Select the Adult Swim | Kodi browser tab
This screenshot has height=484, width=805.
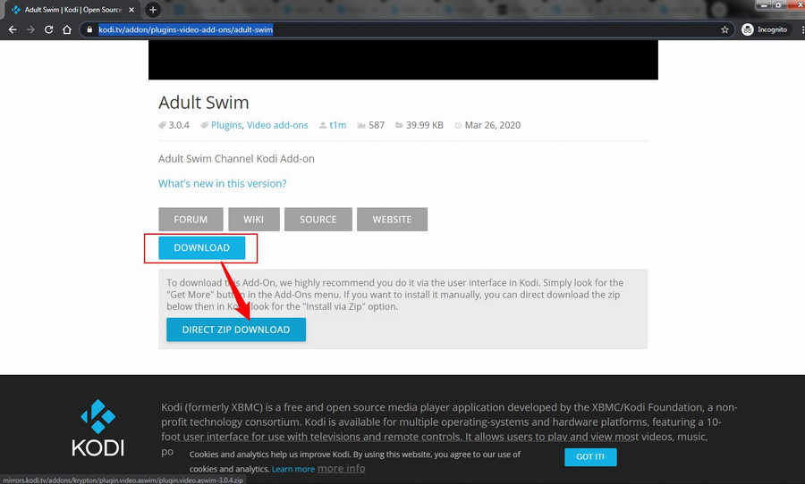72,10
